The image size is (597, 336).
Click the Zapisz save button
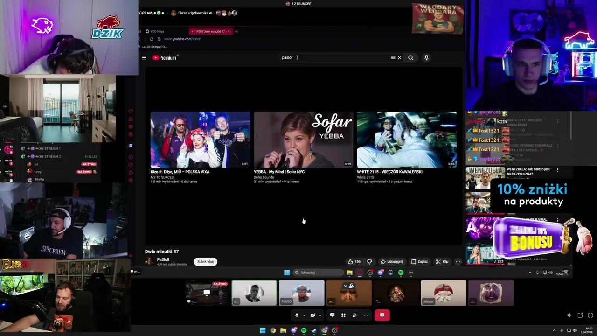click(419, 262)
